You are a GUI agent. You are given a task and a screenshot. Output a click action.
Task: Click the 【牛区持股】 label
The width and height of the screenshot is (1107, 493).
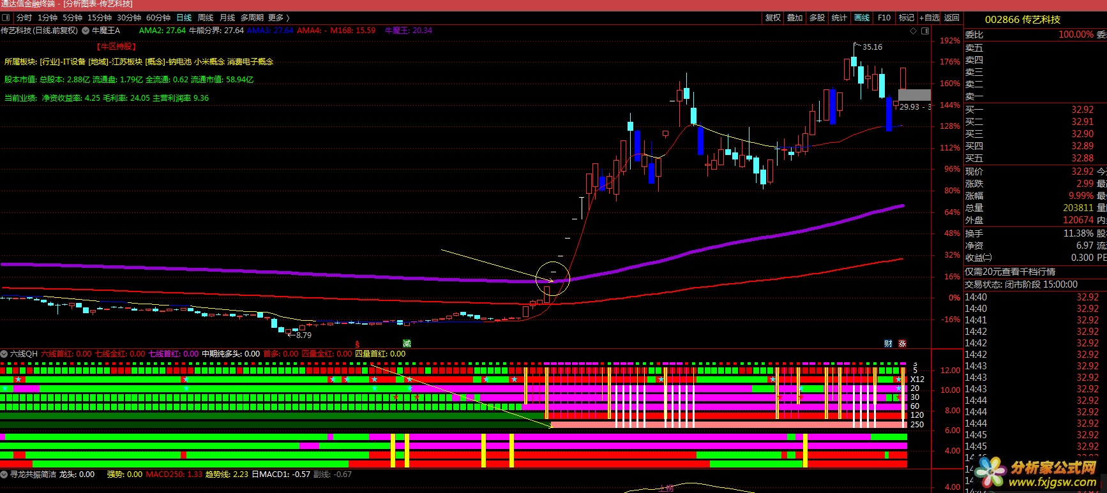(x=116, y=46)
